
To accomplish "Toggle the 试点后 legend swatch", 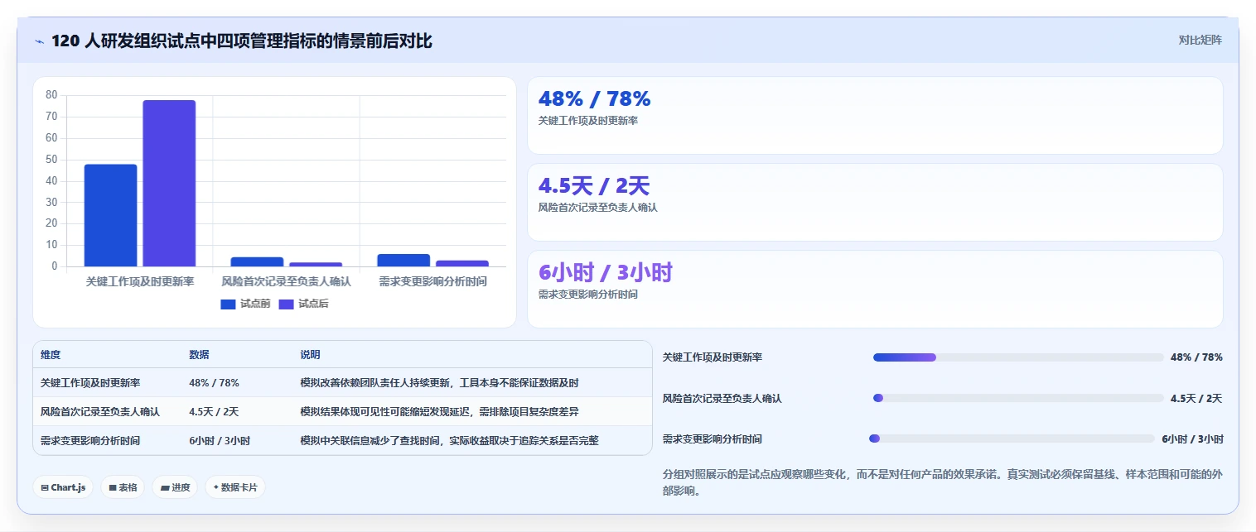I will 286,304.
